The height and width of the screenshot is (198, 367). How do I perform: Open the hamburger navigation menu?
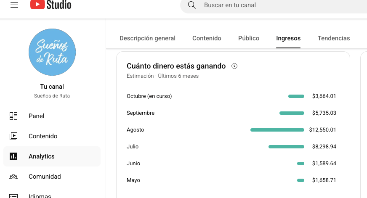point(14,5)
